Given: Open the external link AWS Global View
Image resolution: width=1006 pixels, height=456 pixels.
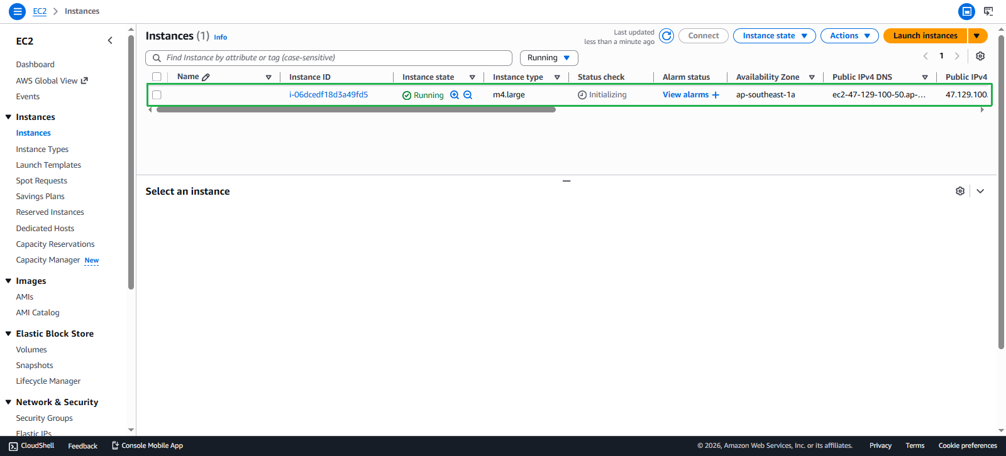Looking at the screenshot, I should [x=52, y=80].
